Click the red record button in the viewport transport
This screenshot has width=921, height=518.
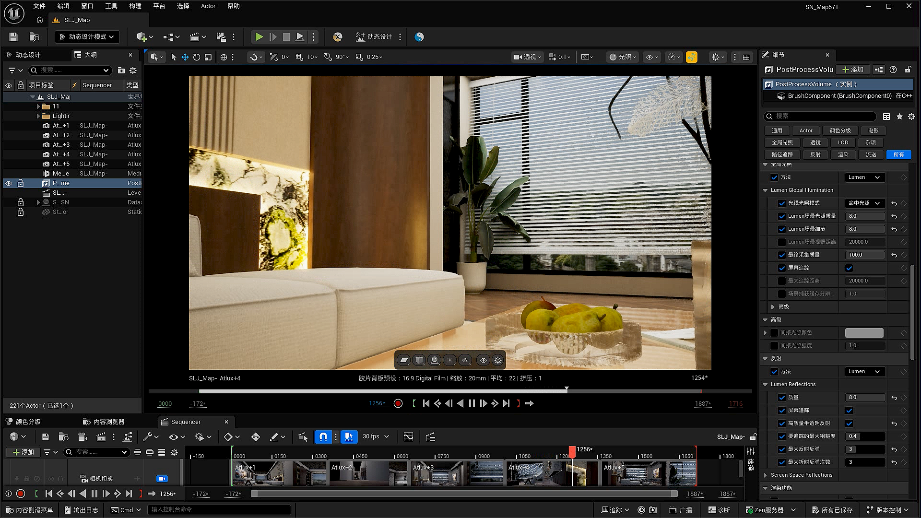click(398, 404)
